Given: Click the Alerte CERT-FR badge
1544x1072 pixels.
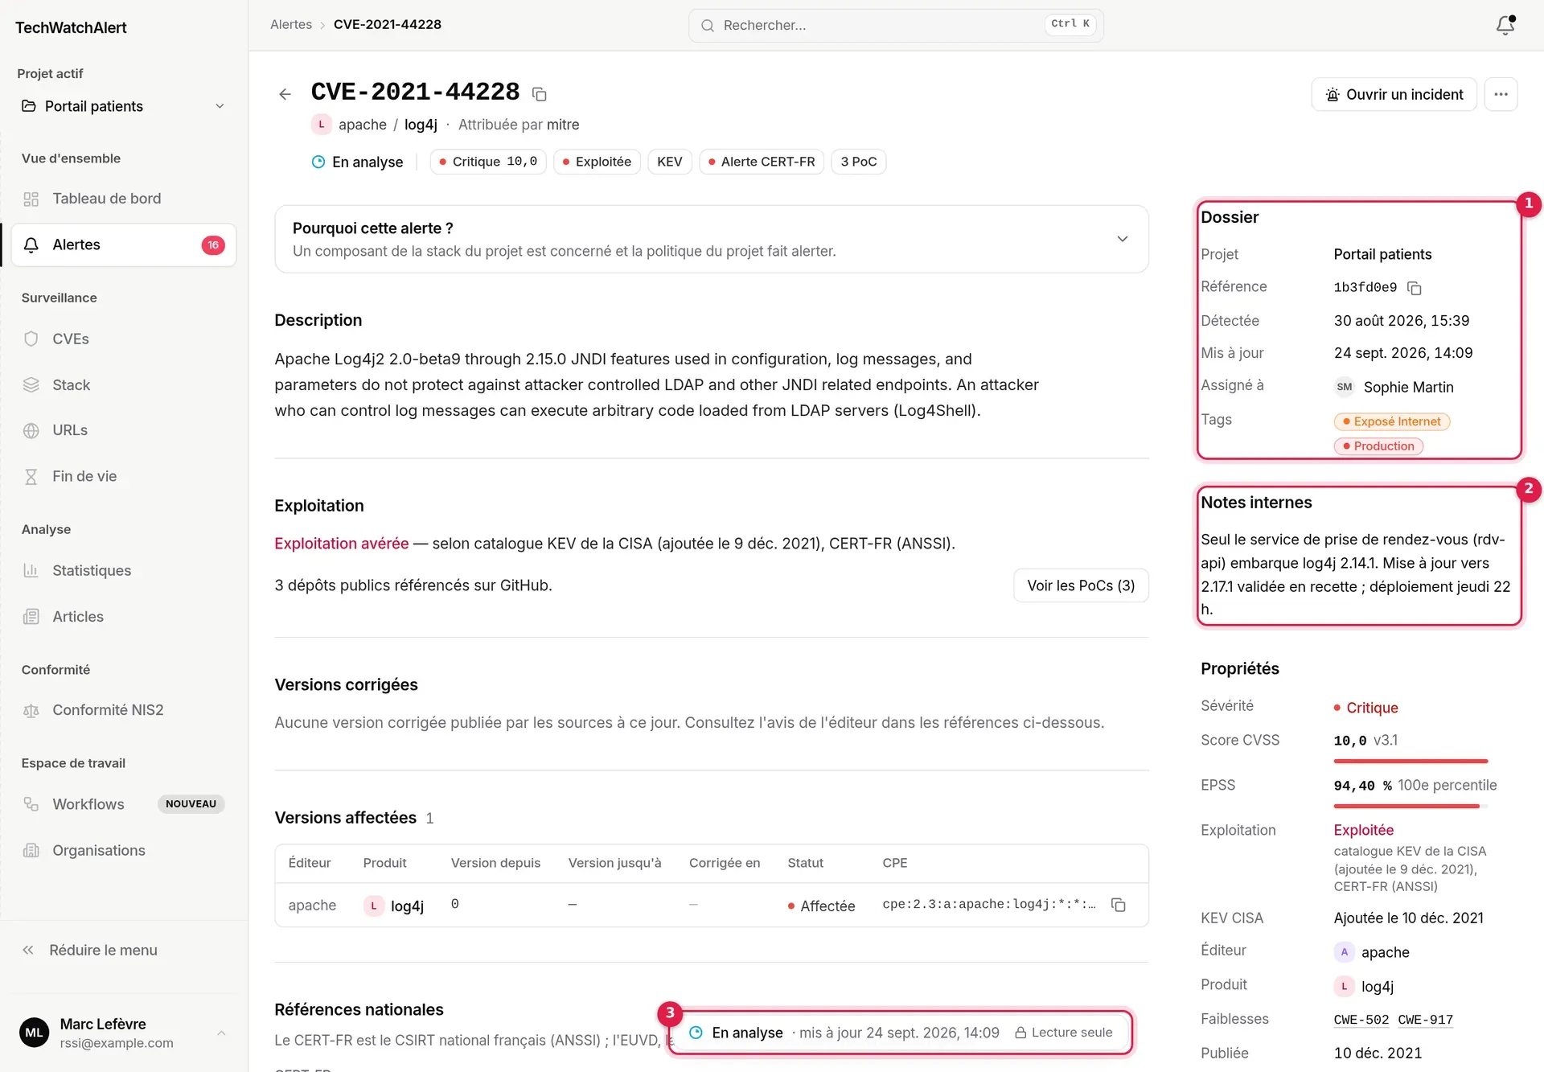Looking at the screenshot, I should (x=761, y=162).
